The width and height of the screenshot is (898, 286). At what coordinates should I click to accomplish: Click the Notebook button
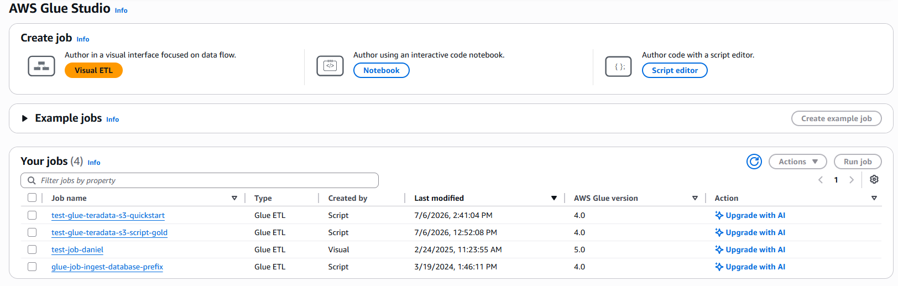coord(382,70)
